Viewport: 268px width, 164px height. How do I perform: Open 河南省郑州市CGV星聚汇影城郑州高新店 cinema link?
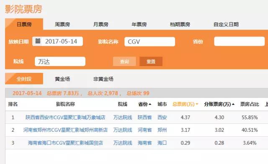point(65,130)
